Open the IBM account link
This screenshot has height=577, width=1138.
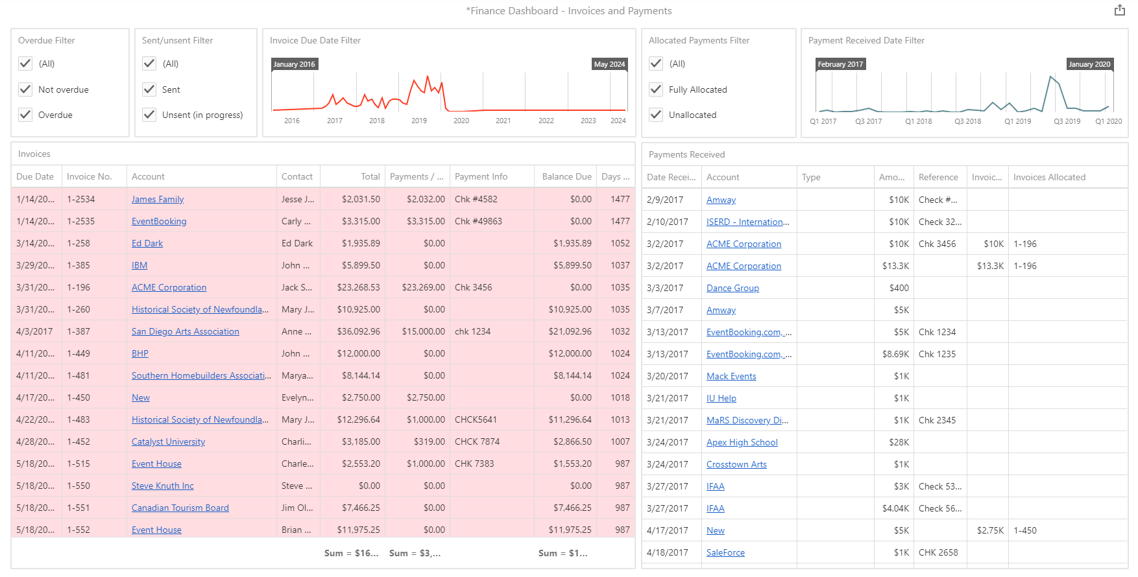[139, 265]
